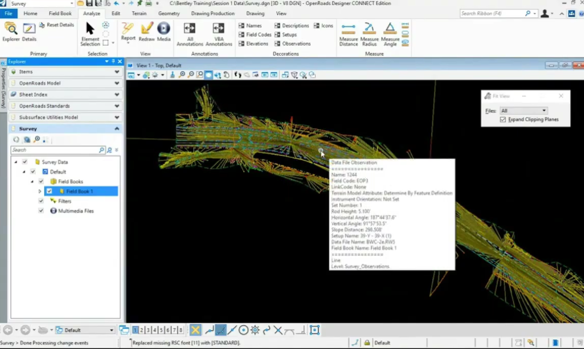
Task: Open the Default model dropdown at bottom
Action: tap(85, 330)
